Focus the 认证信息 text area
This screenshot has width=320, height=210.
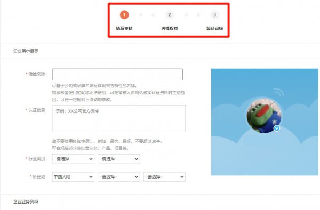[x=119, y=118]
